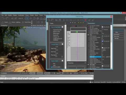Toggle Force sky update checkbox
The width and height of the screenshot is (126, 95).
click(51, 67)
